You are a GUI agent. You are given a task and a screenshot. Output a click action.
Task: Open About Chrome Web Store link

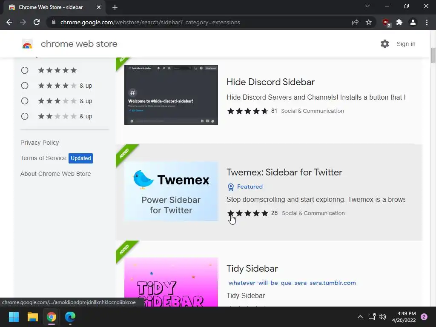(56, 174)
